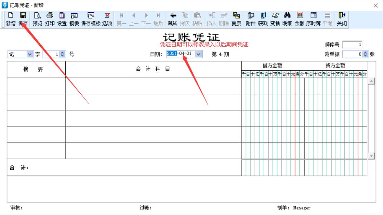Click the 变换 (Transform) icon

(x=275, y=19)
